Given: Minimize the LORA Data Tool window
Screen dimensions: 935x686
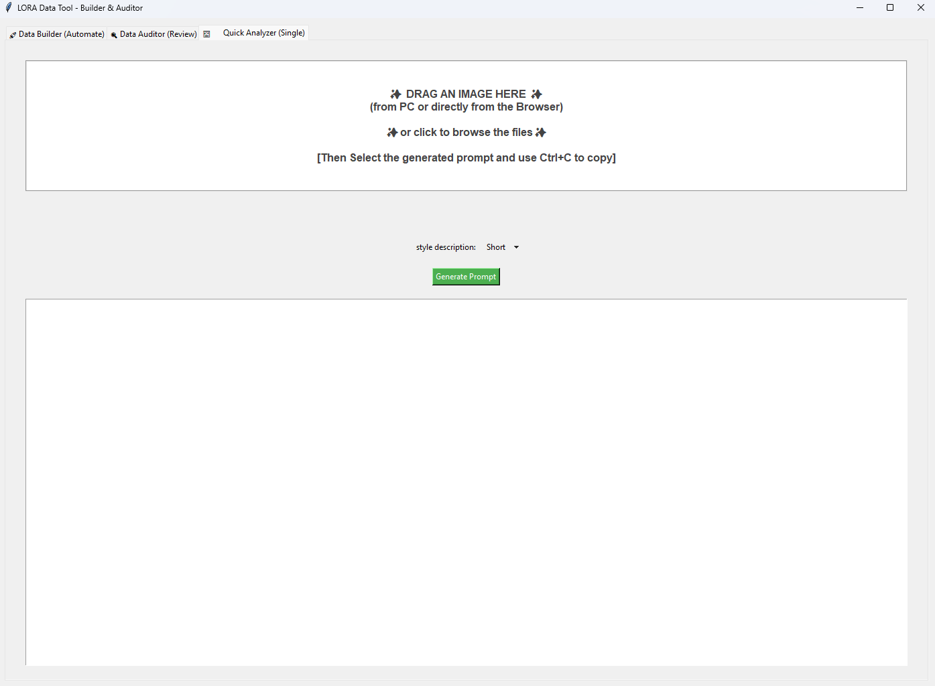Looking at the screenshot, I should pos(860,8).
